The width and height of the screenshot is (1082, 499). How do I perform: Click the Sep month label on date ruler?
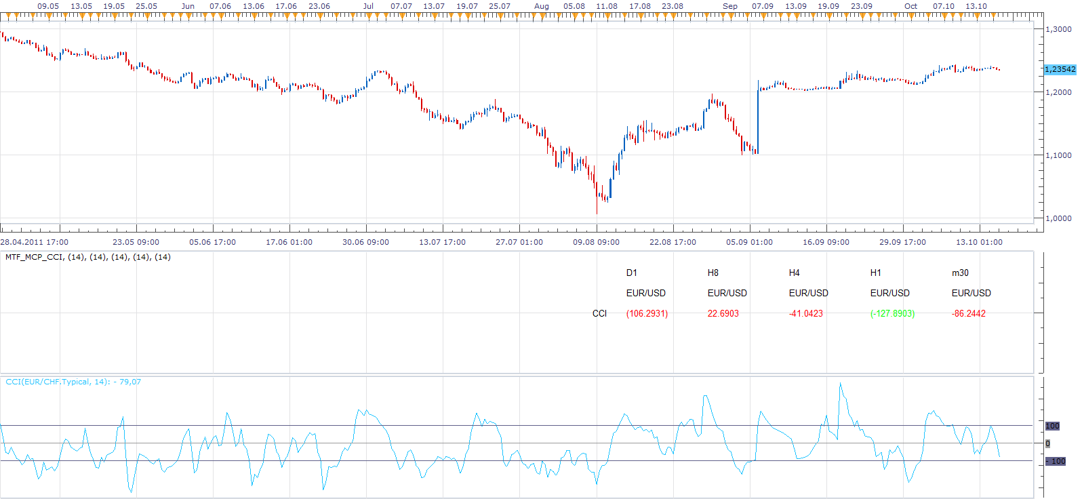point(730,6)
